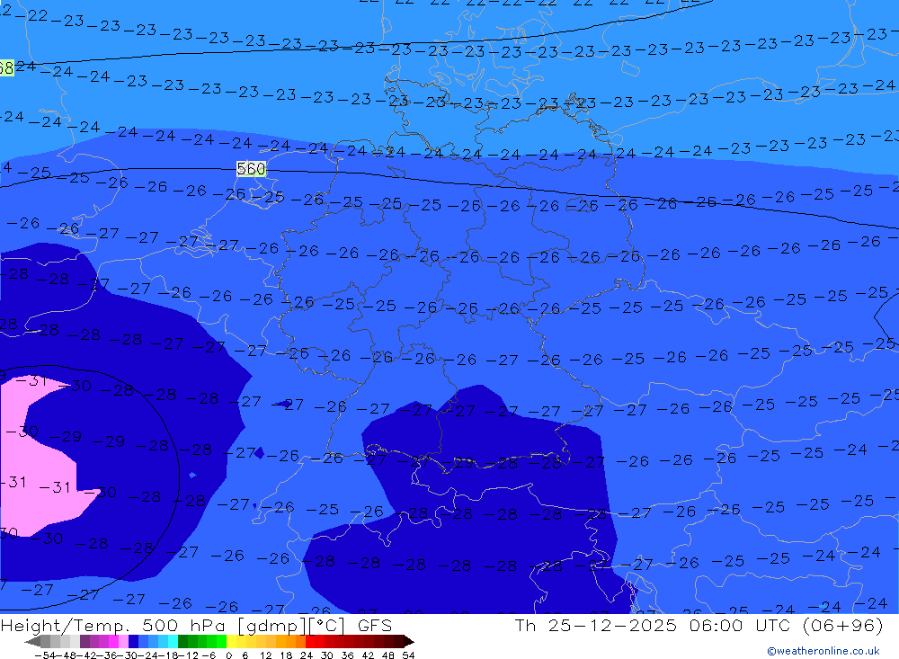Click the 560 height contour label

pyautogui.click(x=251, y=169)
